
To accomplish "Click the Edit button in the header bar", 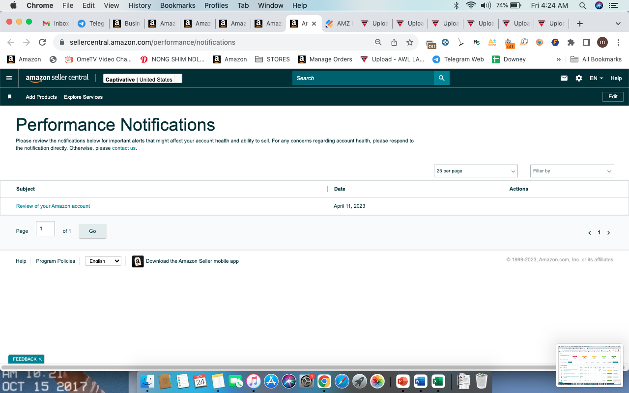I will pyautogui.click(x=613, y=97).
